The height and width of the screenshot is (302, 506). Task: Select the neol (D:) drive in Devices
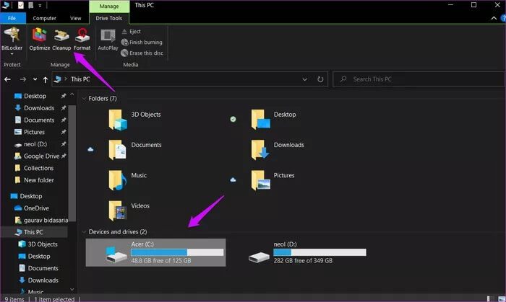click(x=307, y=252)
